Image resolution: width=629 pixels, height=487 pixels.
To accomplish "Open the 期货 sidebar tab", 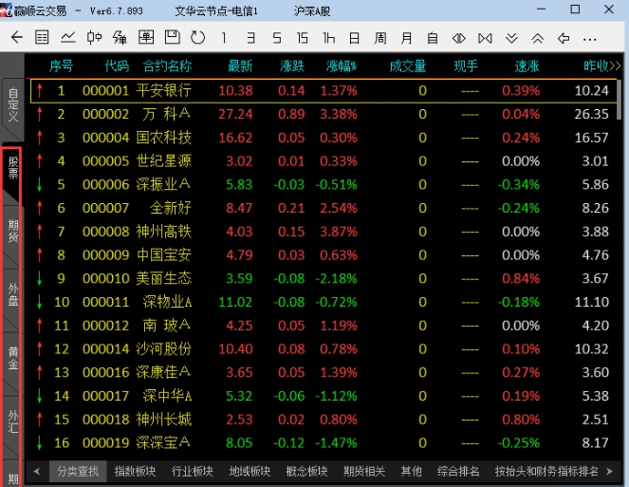I will pyautogui.click(x=13, y=231).
